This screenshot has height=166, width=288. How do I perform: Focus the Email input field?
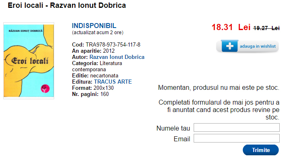(x=236, y=138)
